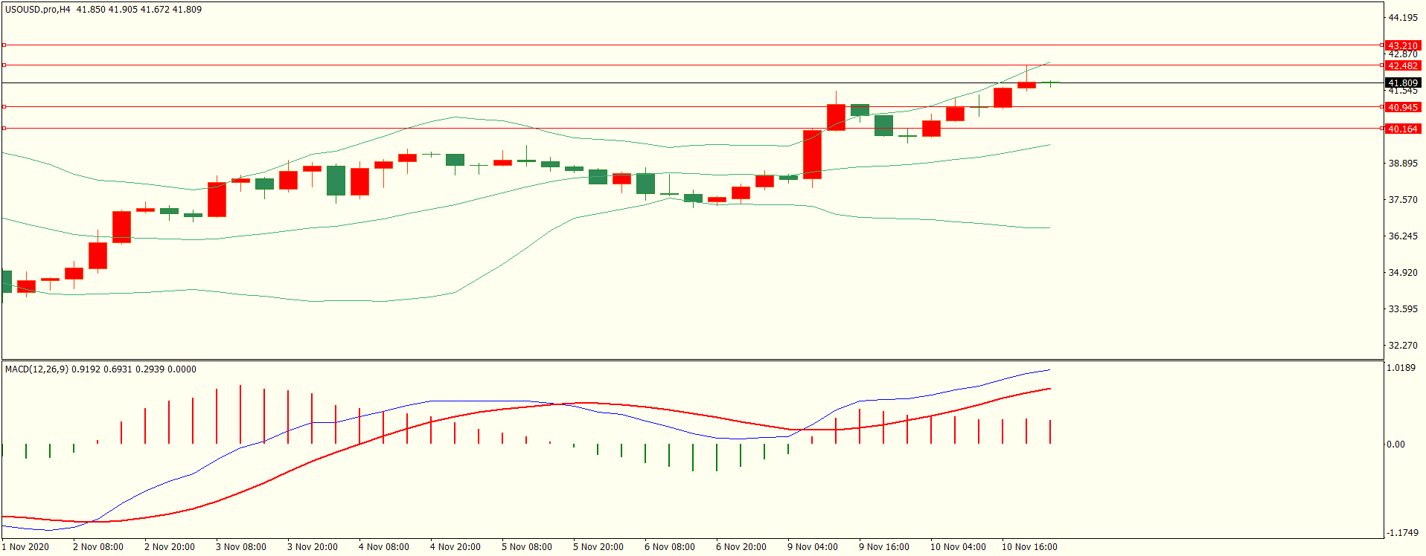Click the 40.945 red price label
This screenshot has height=556, width=1426.
click(1403, 107)
